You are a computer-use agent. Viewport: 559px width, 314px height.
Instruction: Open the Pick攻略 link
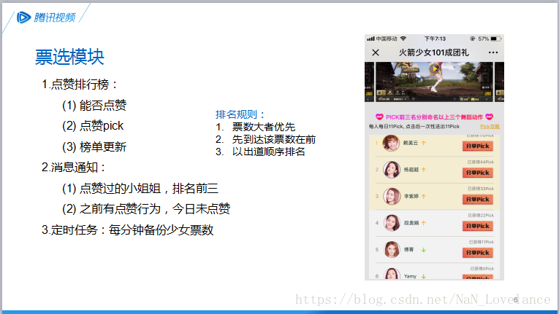[490, 126]
